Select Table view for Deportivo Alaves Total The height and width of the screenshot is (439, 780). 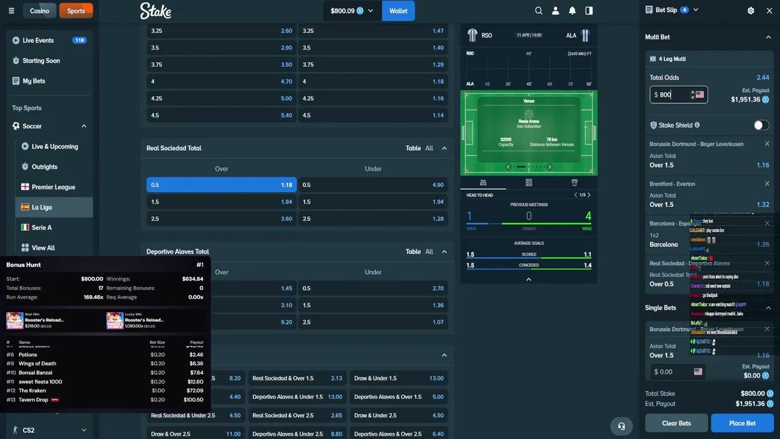click(413, 252)
